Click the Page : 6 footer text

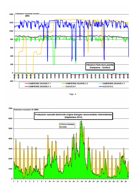click(73, 94)
